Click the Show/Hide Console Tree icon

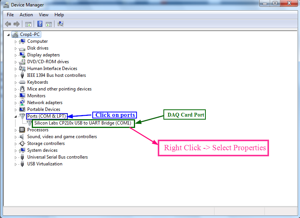point(28,24)
